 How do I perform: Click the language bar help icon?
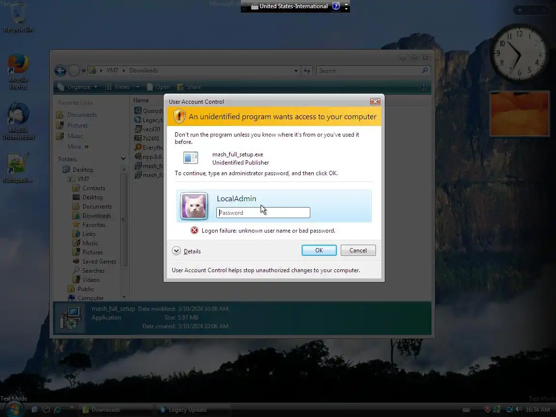tap(336, 6)
